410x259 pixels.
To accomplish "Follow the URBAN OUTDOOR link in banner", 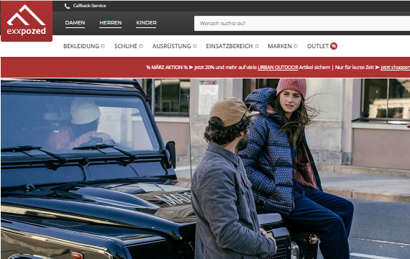I will click(x=278, y=67).
